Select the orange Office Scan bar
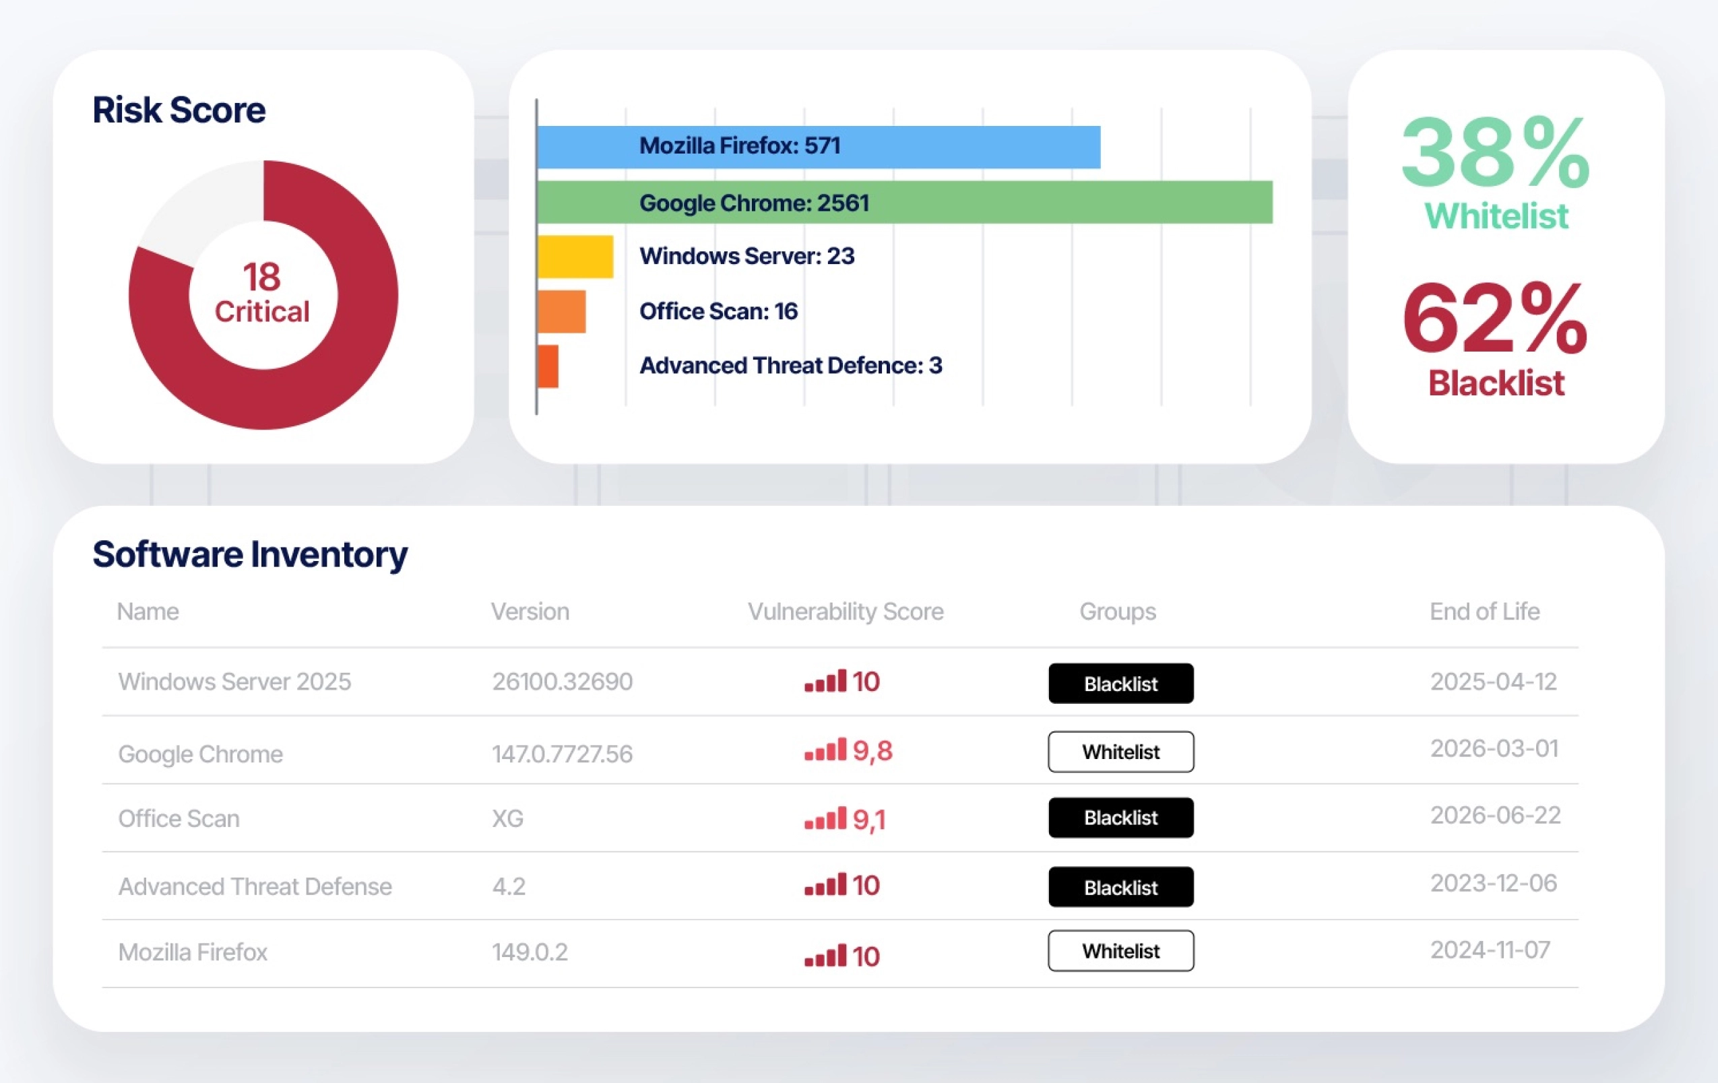Screen dimensions: 1718x1083 pyautogui.click(x=561, y=311)
